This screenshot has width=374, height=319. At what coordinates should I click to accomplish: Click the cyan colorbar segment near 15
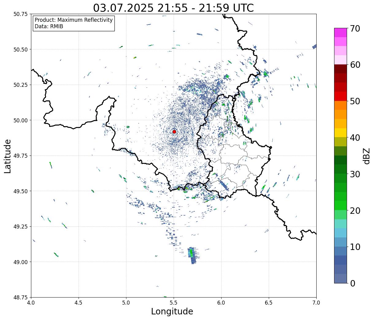click(341, 233)
